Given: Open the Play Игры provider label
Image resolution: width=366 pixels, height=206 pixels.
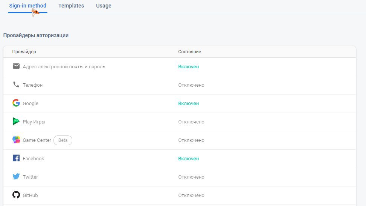Looking at the screenshot, I should pyautogui.click(x=34, y=122).
